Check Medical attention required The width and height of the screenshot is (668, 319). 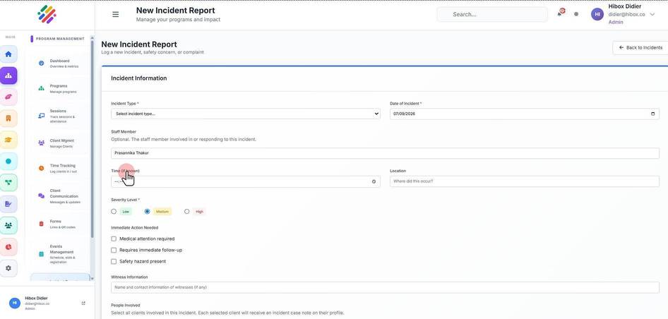[114, 239]
